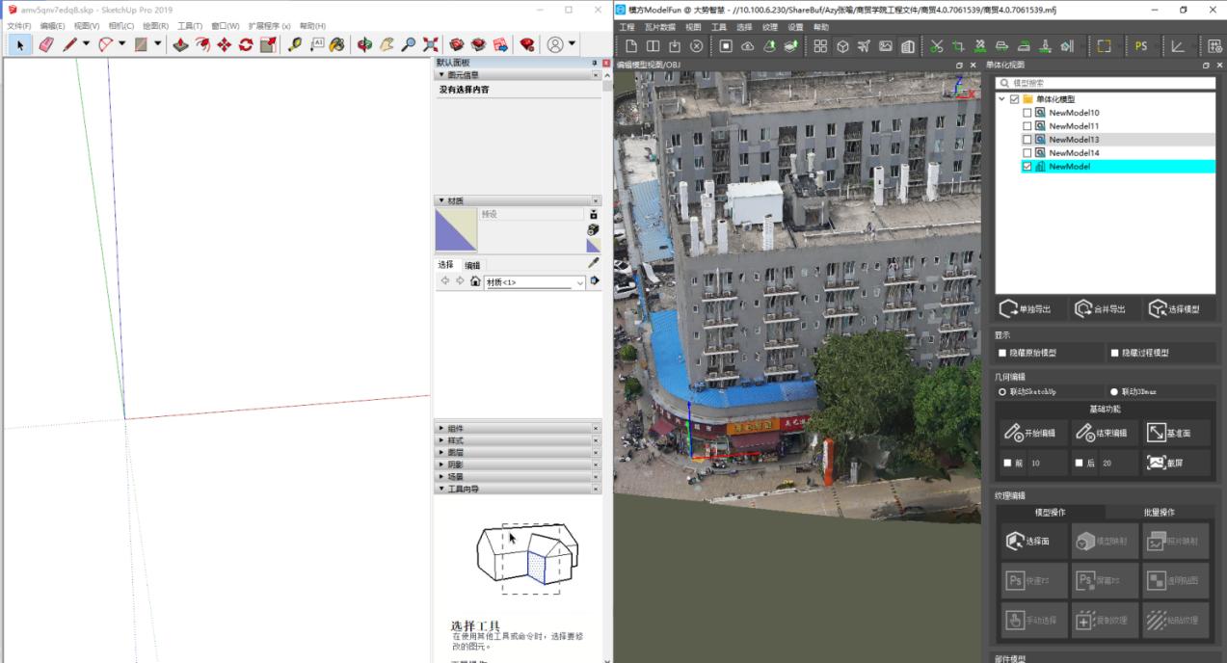This screenshot has width=1227, height=663.
Task: Choose the Move tool with red arrows
Action: 224,45
